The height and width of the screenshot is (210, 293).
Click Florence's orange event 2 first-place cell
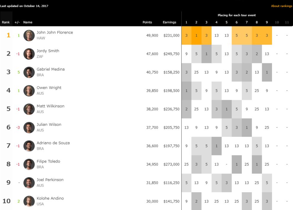(x=196, y=35)
